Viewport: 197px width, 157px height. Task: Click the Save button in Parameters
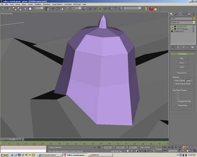pyautogui.click(x=182, y=63)
